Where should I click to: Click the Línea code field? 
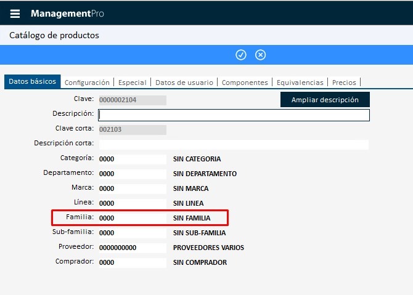coord(132,203)
